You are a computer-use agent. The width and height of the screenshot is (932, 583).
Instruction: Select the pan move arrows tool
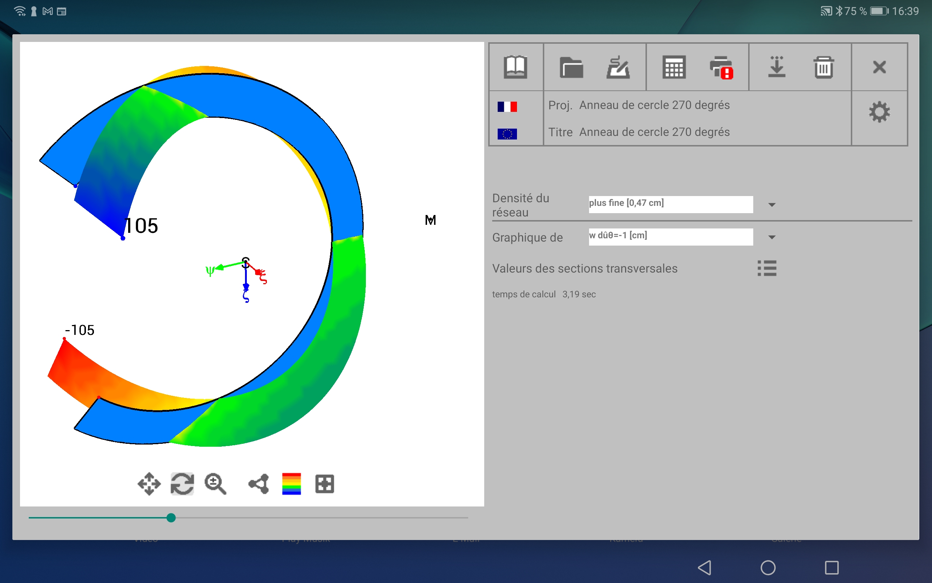click(x=149, y=484)
